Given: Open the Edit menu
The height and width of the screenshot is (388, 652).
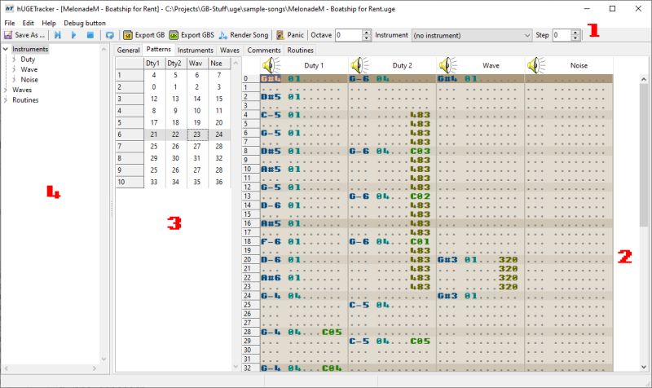Looking at the screenshot, I should point(29,23).
